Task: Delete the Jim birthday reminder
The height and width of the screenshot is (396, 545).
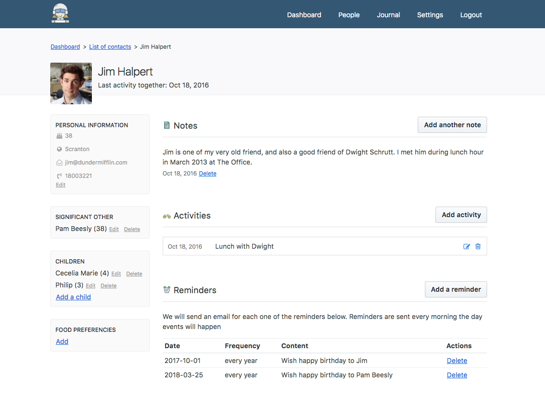Action: [456, 361]
